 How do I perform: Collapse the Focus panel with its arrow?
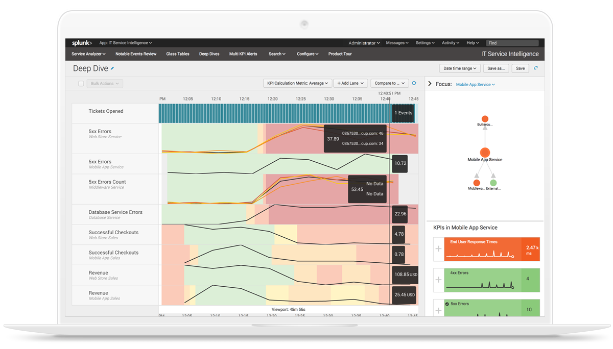pos(430,83)
